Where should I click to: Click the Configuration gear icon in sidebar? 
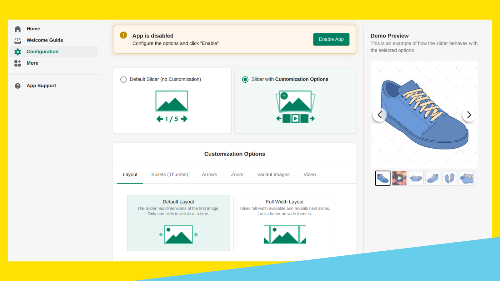click(x=18, y=52)
